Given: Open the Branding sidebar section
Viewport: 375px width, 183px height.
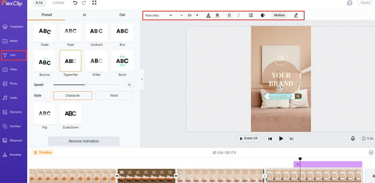Looking at the screenshot, I should (x=12, y=155).
